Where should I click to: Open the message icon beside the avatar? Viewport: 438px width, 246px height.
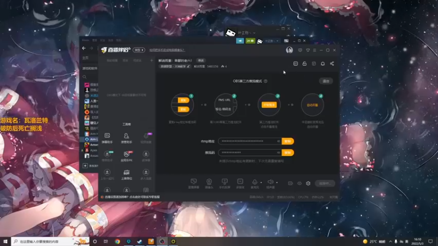coord(300,50)
